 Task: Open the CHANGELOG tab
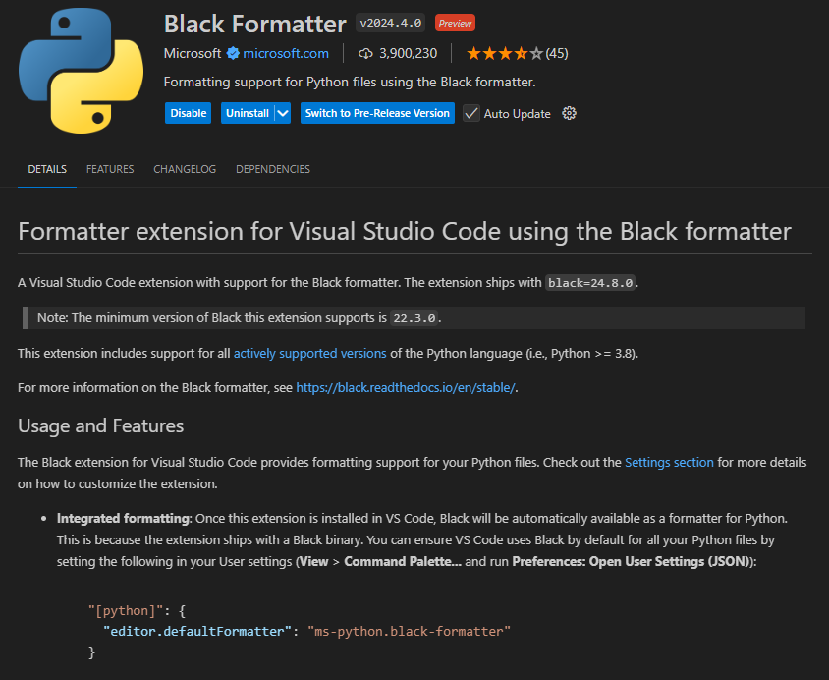coord(185,169)
